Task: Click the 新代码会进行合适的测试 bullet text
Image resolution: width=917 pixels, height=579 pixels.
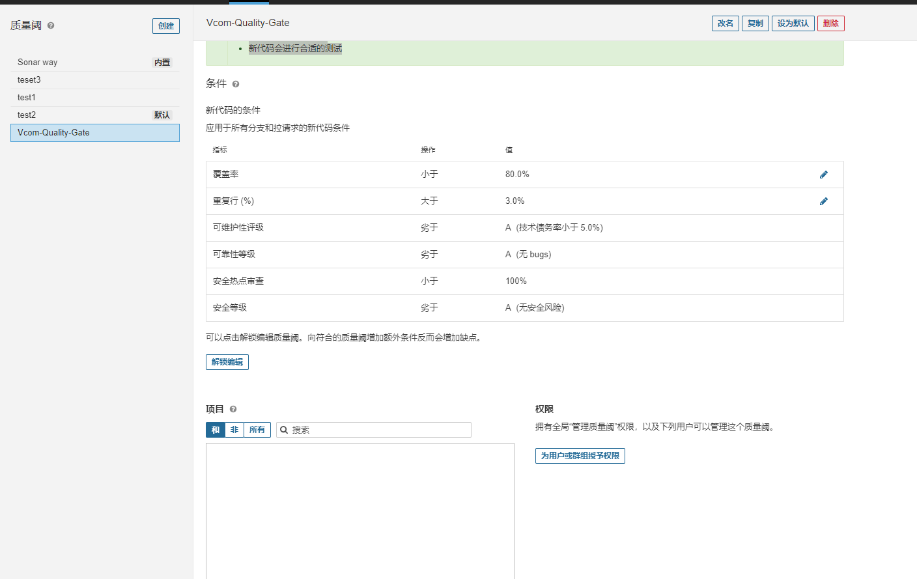Action: click(x=295, y=48)
